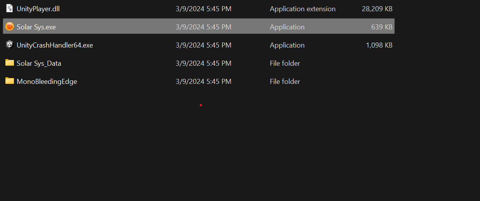The height and width of the screenshot is (201, 480).
Task: Click the "File folder" type of MonoBleedingEdge
Action: point(285,82)
